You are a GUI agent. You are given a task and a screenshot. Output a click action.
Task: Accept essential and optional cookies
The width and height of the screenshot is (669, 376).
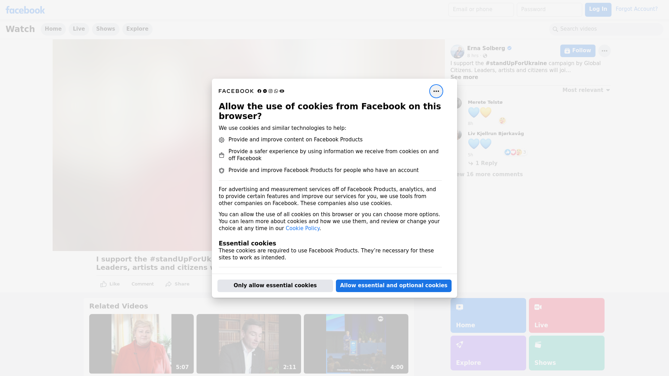click(x=393, y=285)
